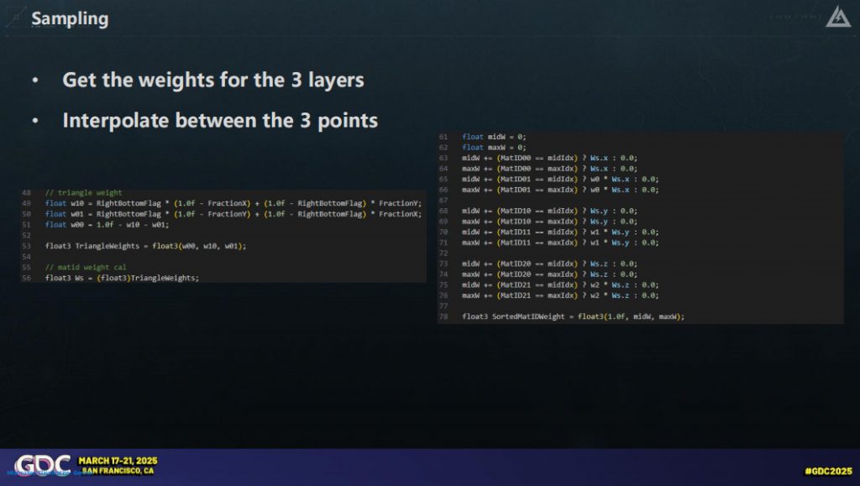The height and width of the screenshot is (486, 860).
Task: Click the "// triangle weight" comment line
Action: tap(83, 193)
